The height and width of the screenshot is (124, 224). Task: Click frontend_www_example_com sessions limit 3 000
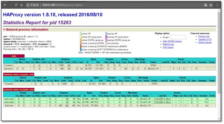point(64,84)
